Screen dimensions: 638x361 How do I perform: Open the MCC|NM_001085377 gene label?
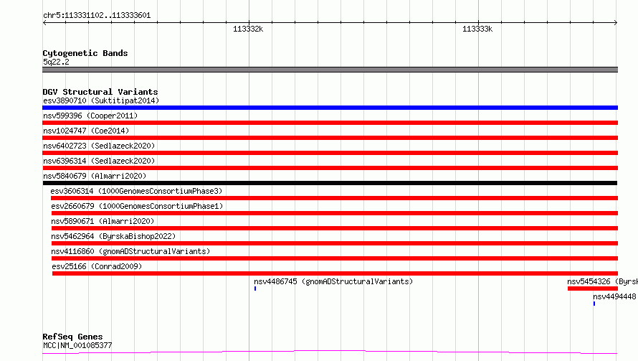pyautogui.click(x=77, y=345)
